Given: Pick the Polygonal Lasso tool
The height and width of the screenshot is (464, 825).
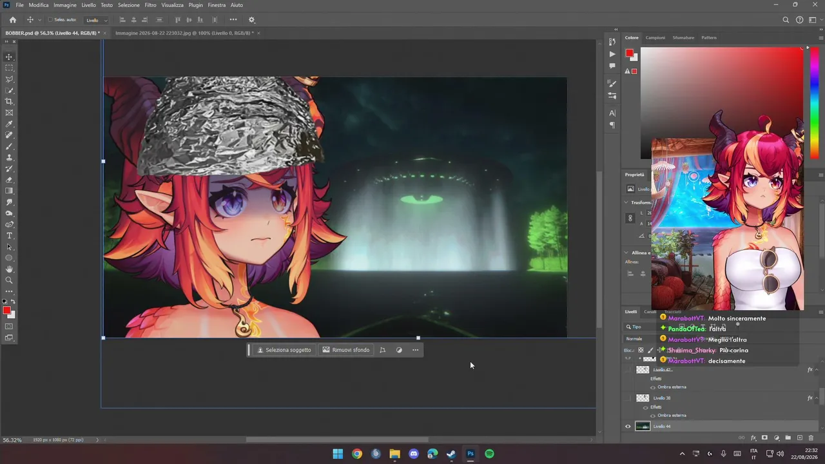Looking at the screenshot, I should click(x=9, y=79).
